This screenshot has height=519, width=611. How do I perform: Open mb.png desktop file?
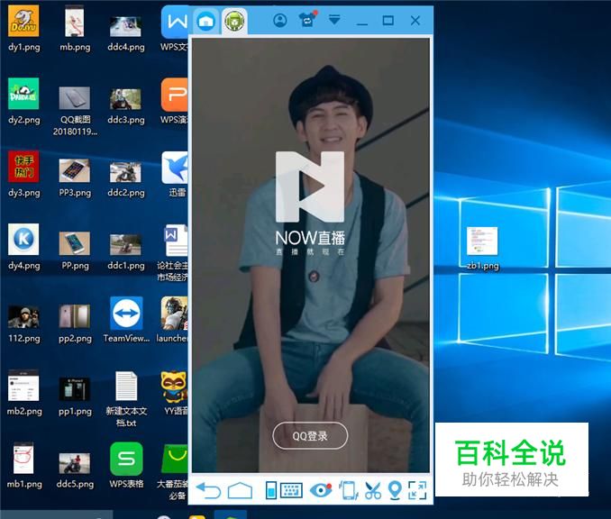coord(75,29)
